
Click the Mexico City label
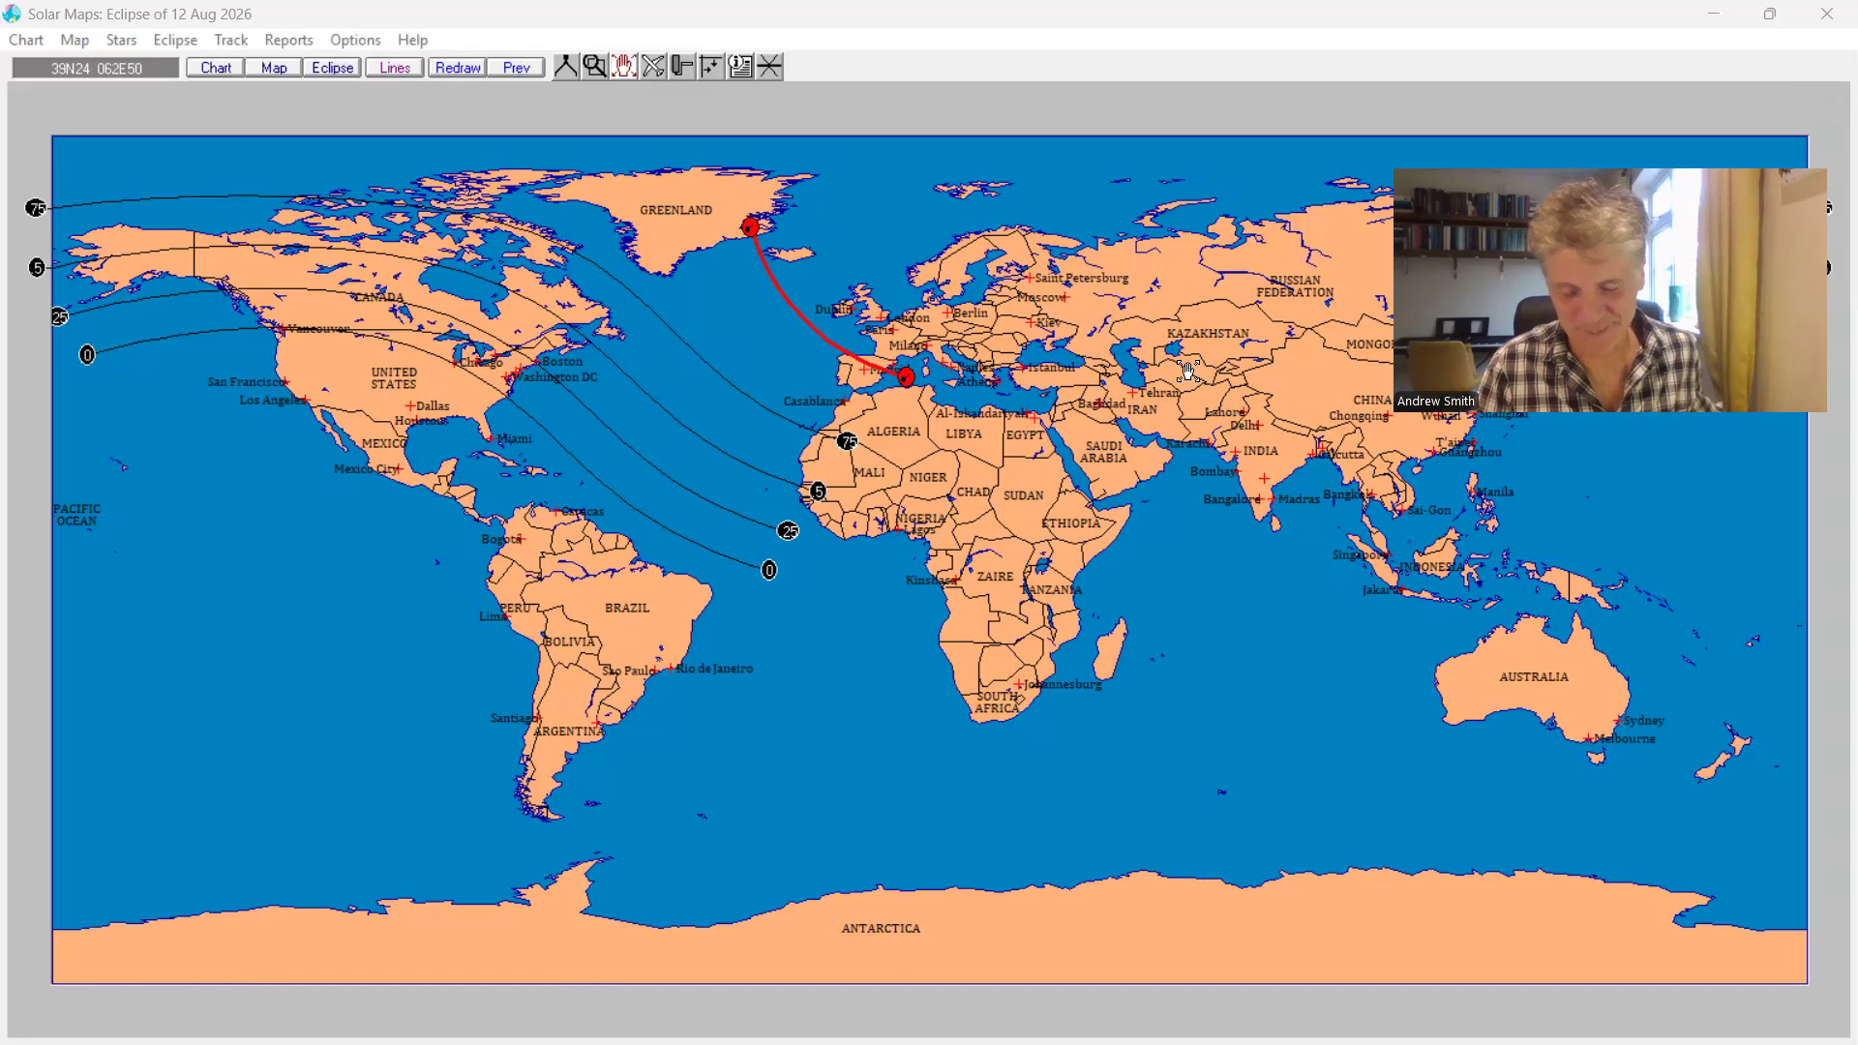click(366, 469)
